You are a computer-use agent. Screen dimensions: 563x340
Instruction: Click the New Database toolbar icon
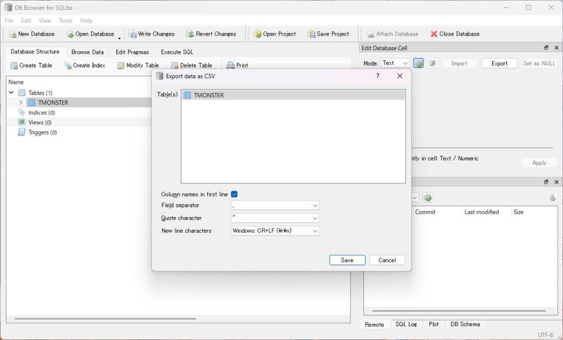(13, 34)
